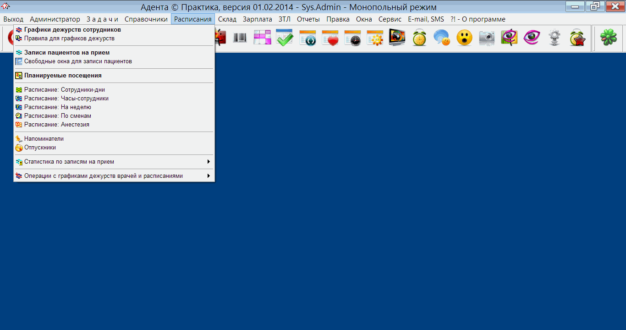Viewport: 626px width, 330px height.
Task: Click the barcode icon in toolbar
Action: [240, 38]
